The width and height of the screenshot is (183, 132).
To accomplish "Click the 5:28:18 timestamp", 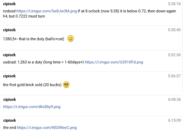I will (174, 4).
